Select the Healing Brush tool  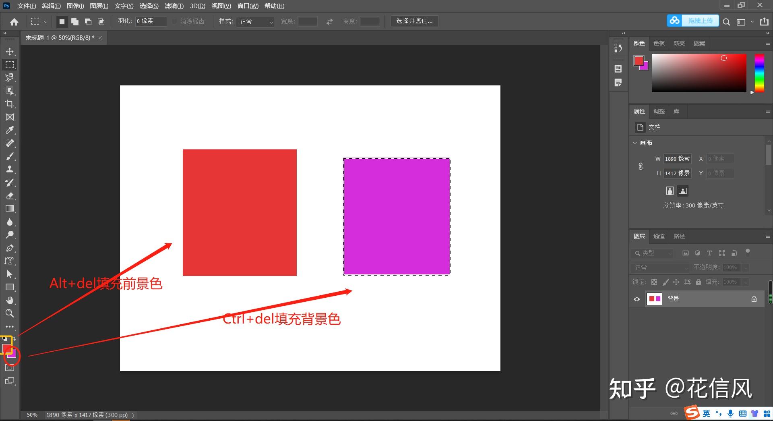click(x=10, y=143)
